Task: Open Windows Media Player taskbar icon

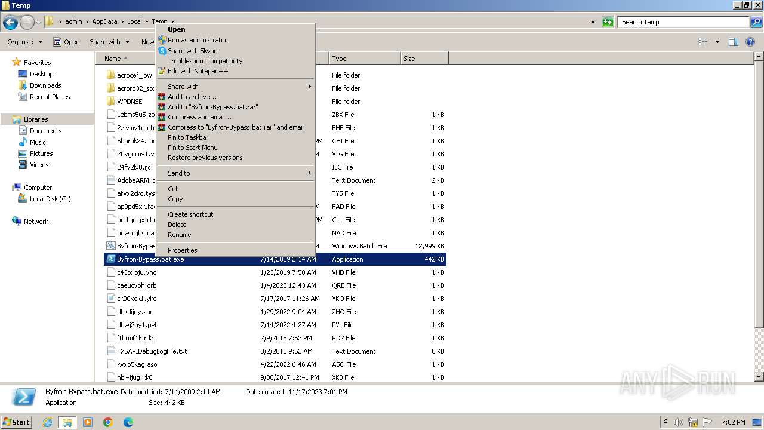Action: coord(88,422)
